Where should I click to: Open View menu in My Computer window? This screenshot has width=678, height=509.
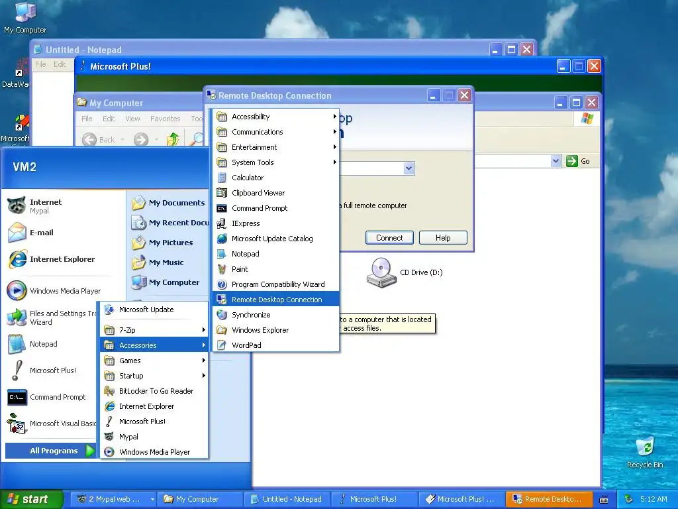132,119
